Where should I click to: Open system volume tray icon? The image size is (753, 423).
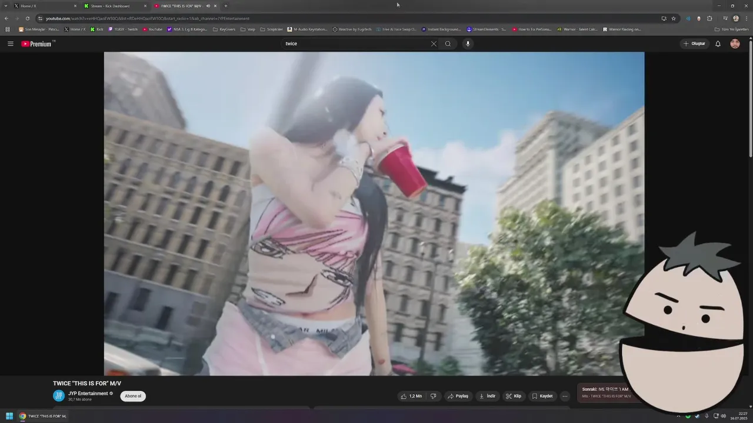point(723,416)
